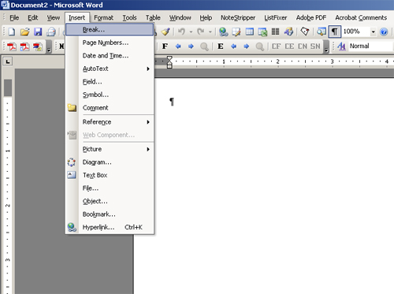Click Convert to PDF and Email icon

[x=24, y=47]
